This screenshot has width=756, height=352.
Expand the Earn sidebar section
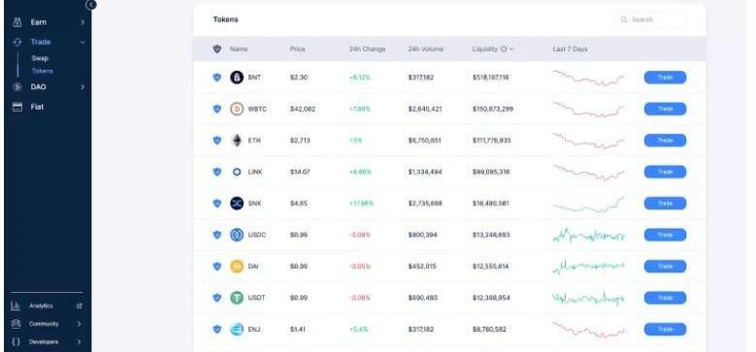[48, 22]
